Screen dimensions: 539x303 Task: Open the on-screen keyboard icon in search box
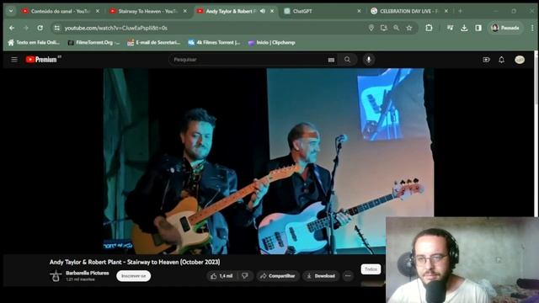pyautogui.click(x=331, y=60)
